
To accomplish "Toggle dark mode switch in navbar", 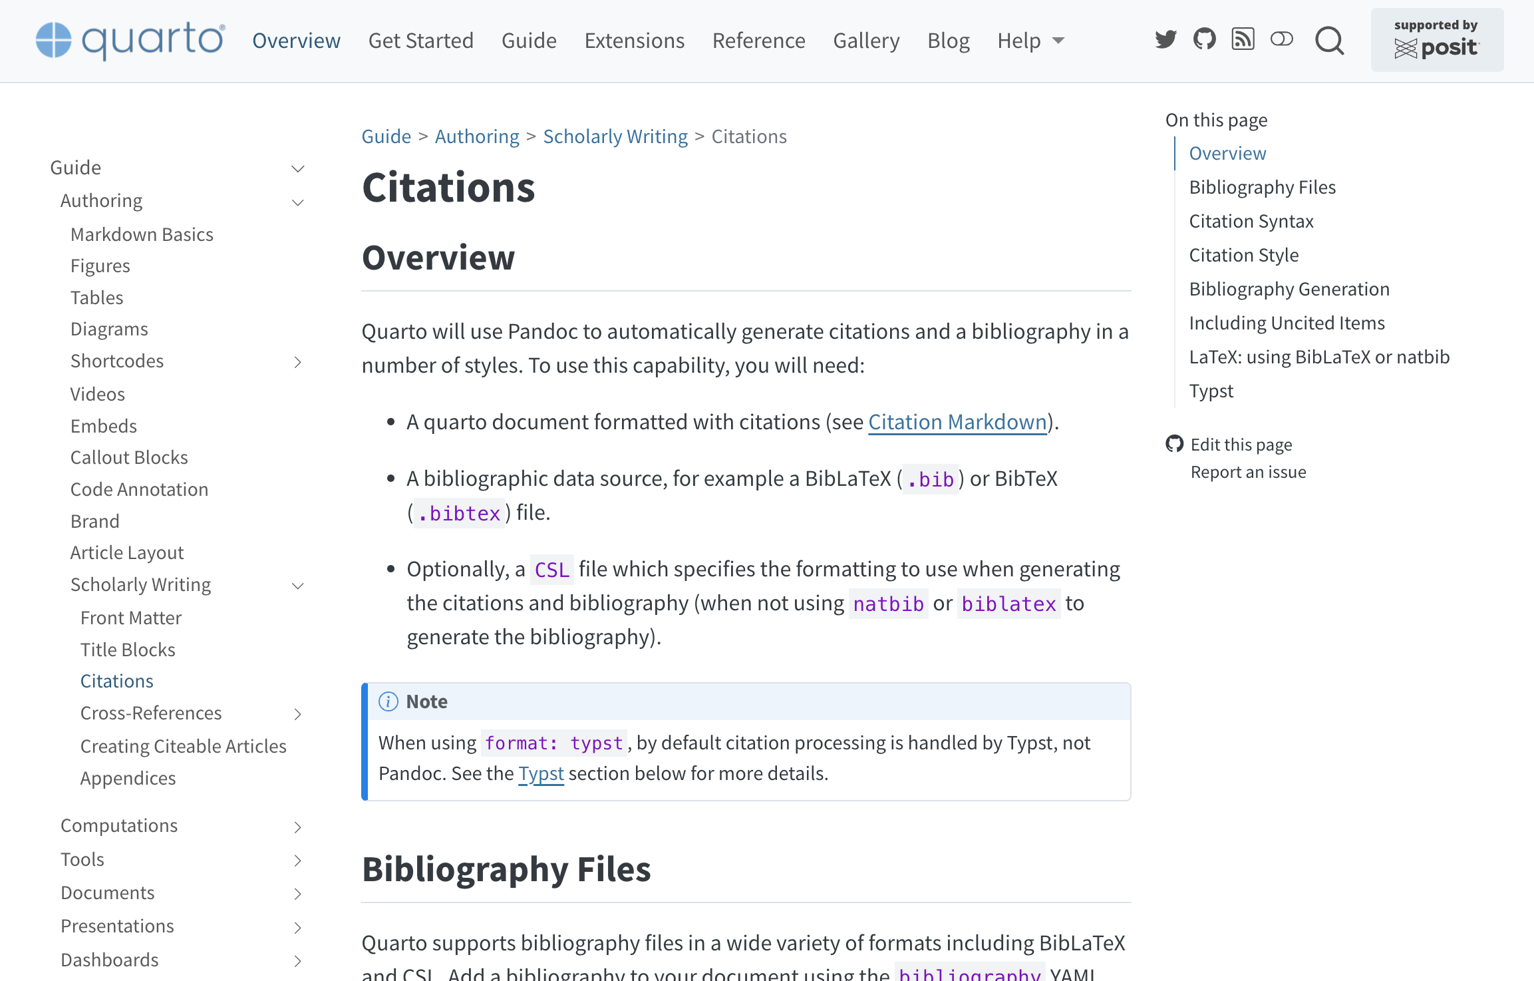I will pos(1281,40).
